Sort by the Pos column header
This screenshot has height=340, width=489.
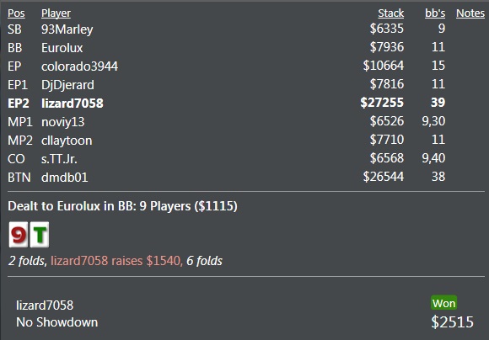(x=16, y=13)
